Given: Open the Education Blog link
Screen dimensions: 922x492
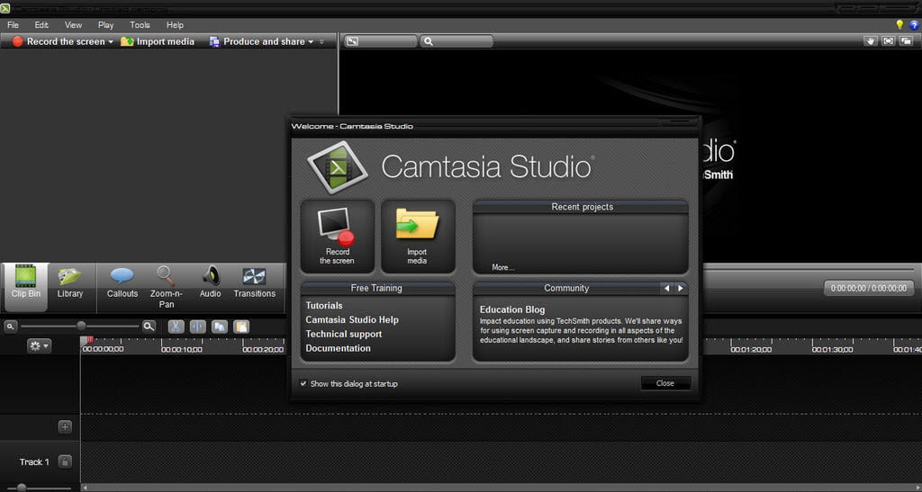Looking at the screenshot, I should 512,309.
